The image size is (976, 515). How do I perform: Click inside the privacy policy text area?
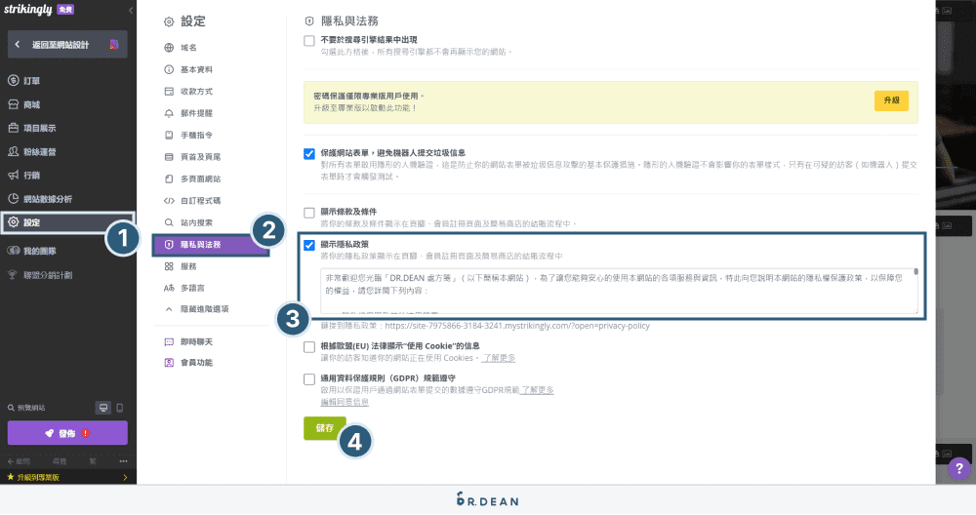click(x=619, y=291)
